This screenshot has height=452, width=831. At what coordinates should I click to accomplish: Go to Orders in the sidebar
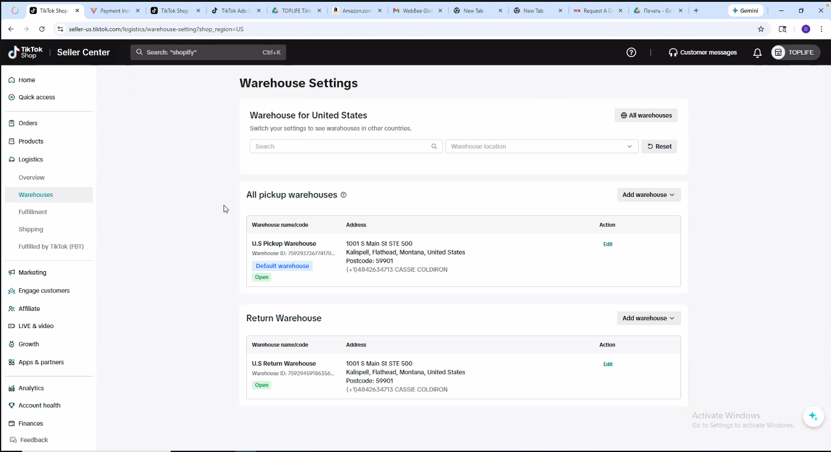tap(28, 123)
